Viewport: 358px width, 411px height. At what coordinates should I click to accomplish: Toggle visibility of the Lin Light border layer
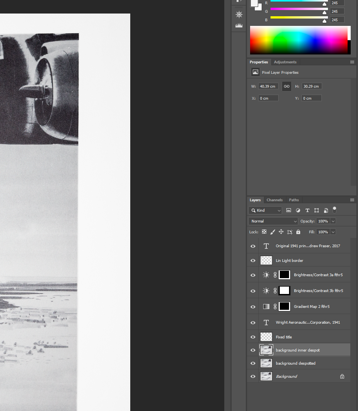pos(253,260)
